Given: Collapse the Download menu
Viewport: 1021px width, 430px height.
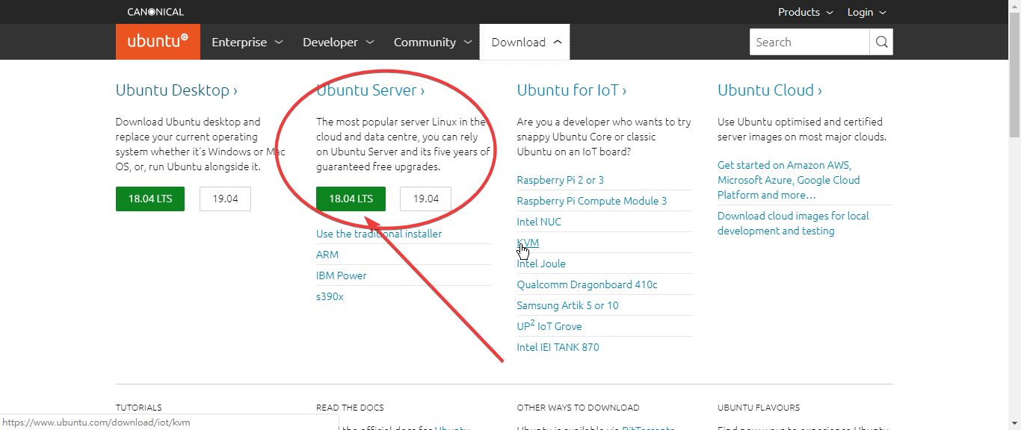Looking at the screenshot, I should (x=525, y=42).
